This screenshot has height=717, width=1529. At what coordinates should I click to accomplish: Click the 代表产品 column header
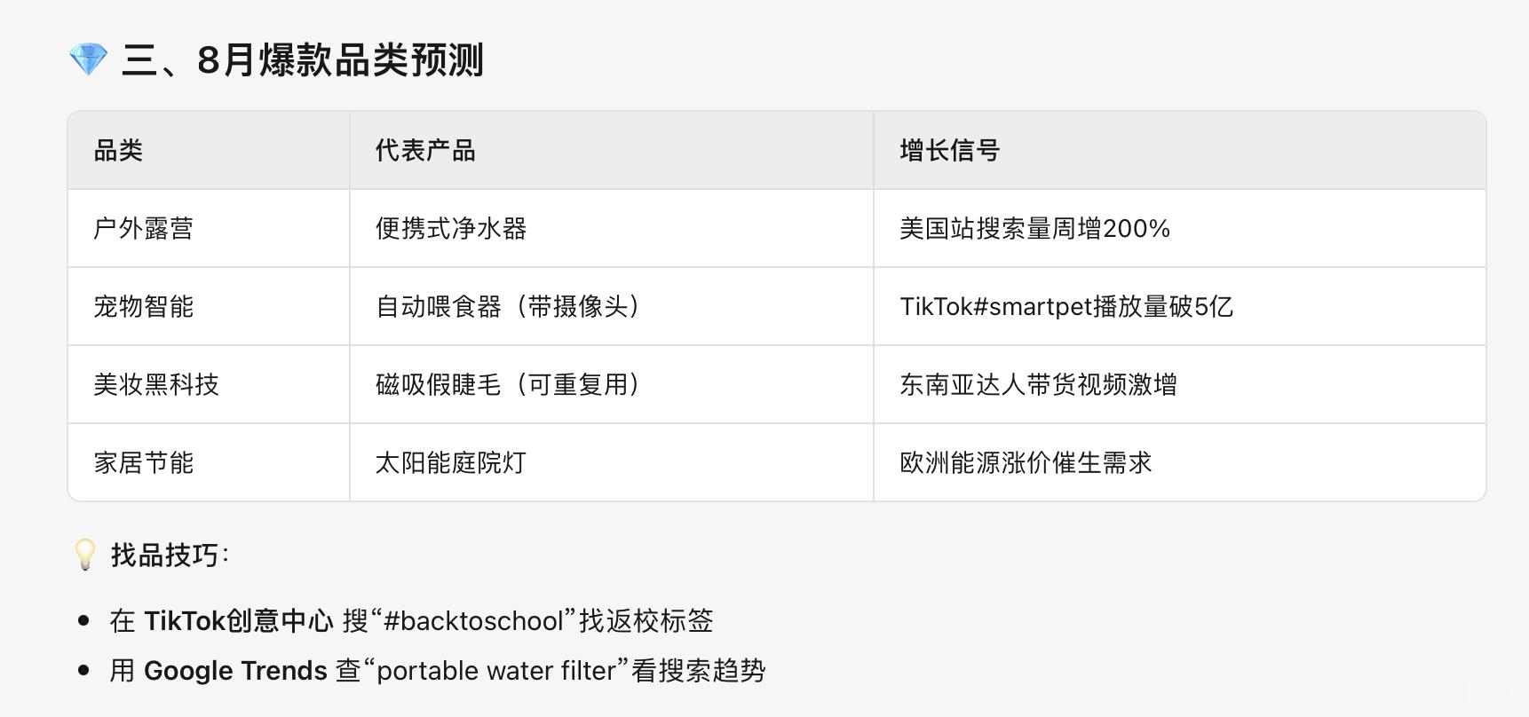(x=425, y=150)
